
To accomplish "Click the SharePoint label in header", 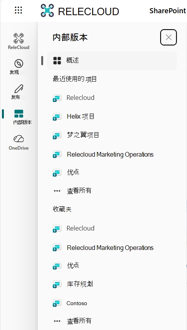I will 168,11.
